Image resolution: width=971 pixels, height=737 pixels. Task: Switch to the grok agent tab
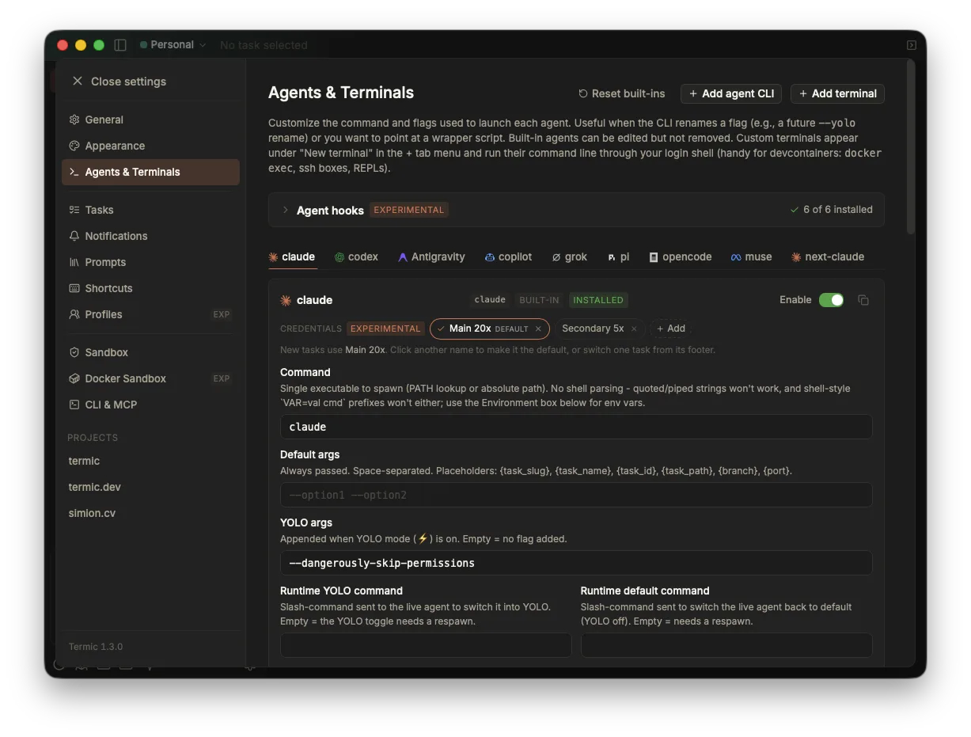click(x=570, y=256)
